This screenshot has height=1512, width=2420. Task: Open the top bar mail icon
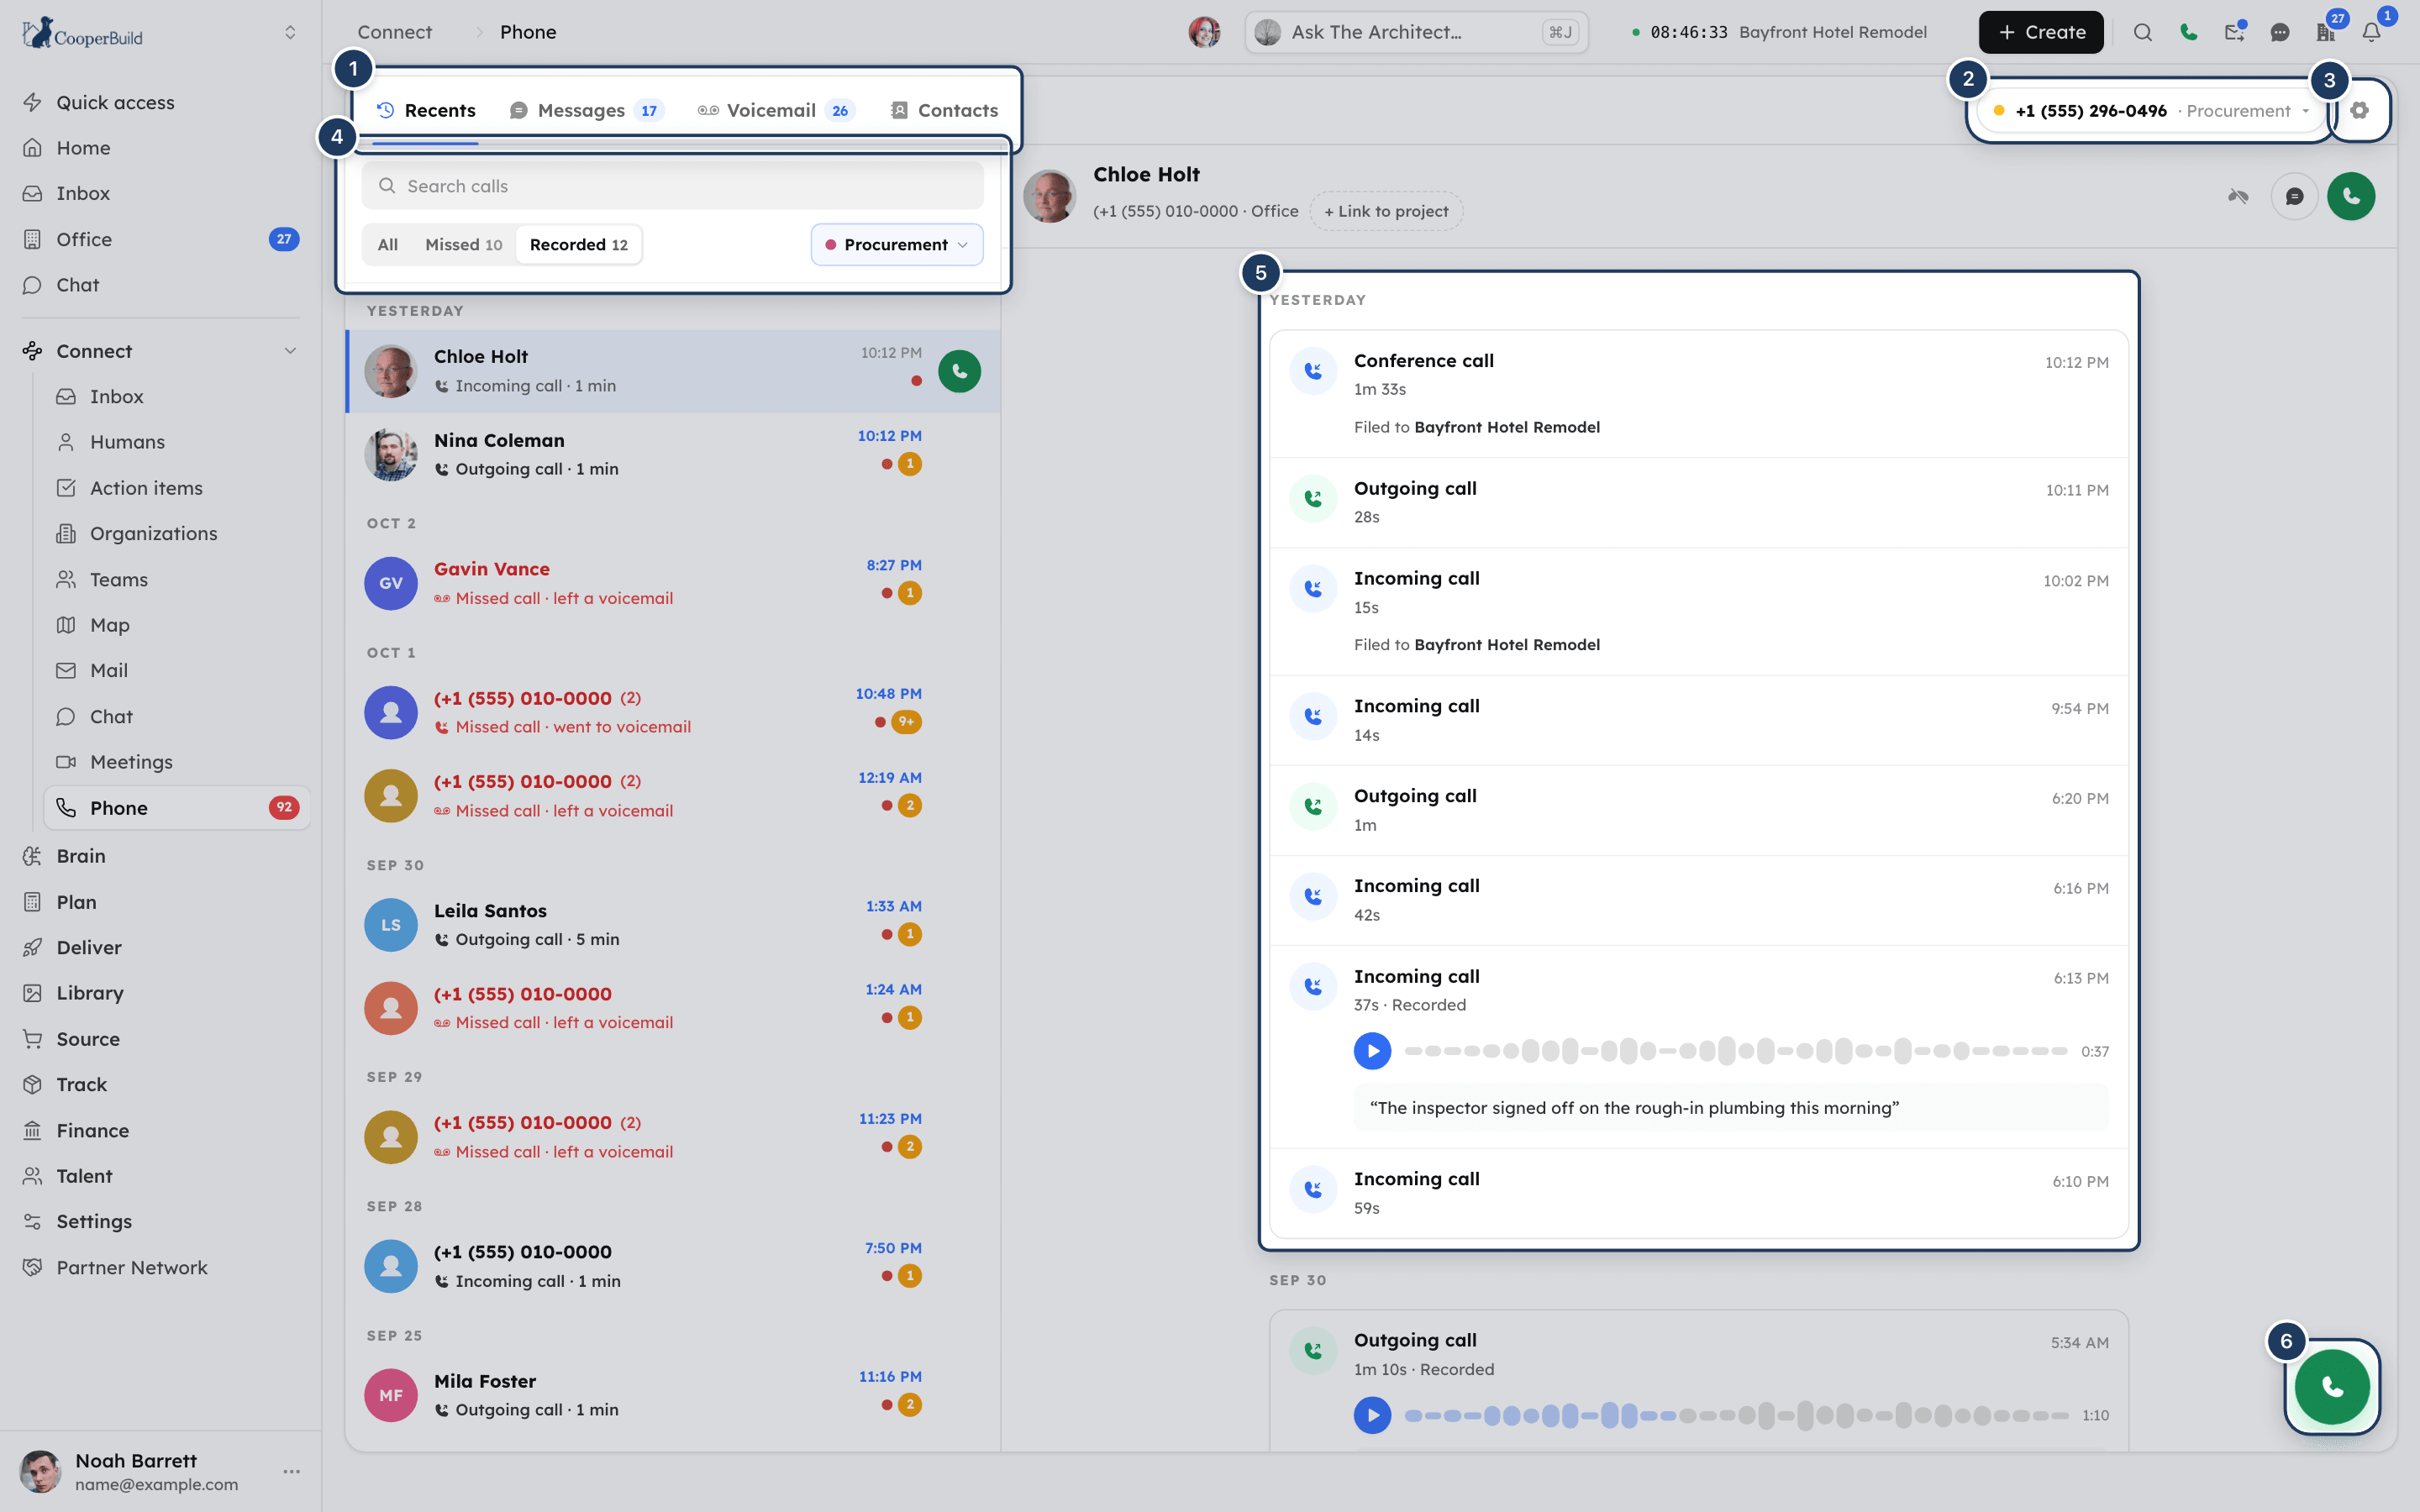tap(2234, 32)
